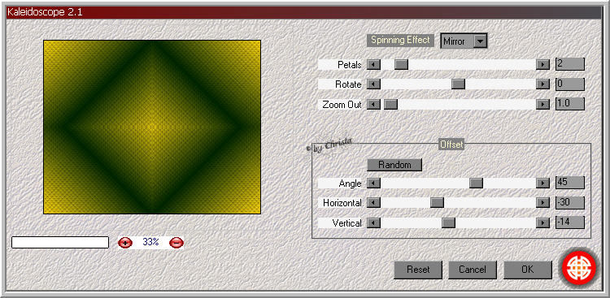Viewport: 610px width, 298px height.
Task: Click the red globe logo icon
Action: [x=579, y=268]
